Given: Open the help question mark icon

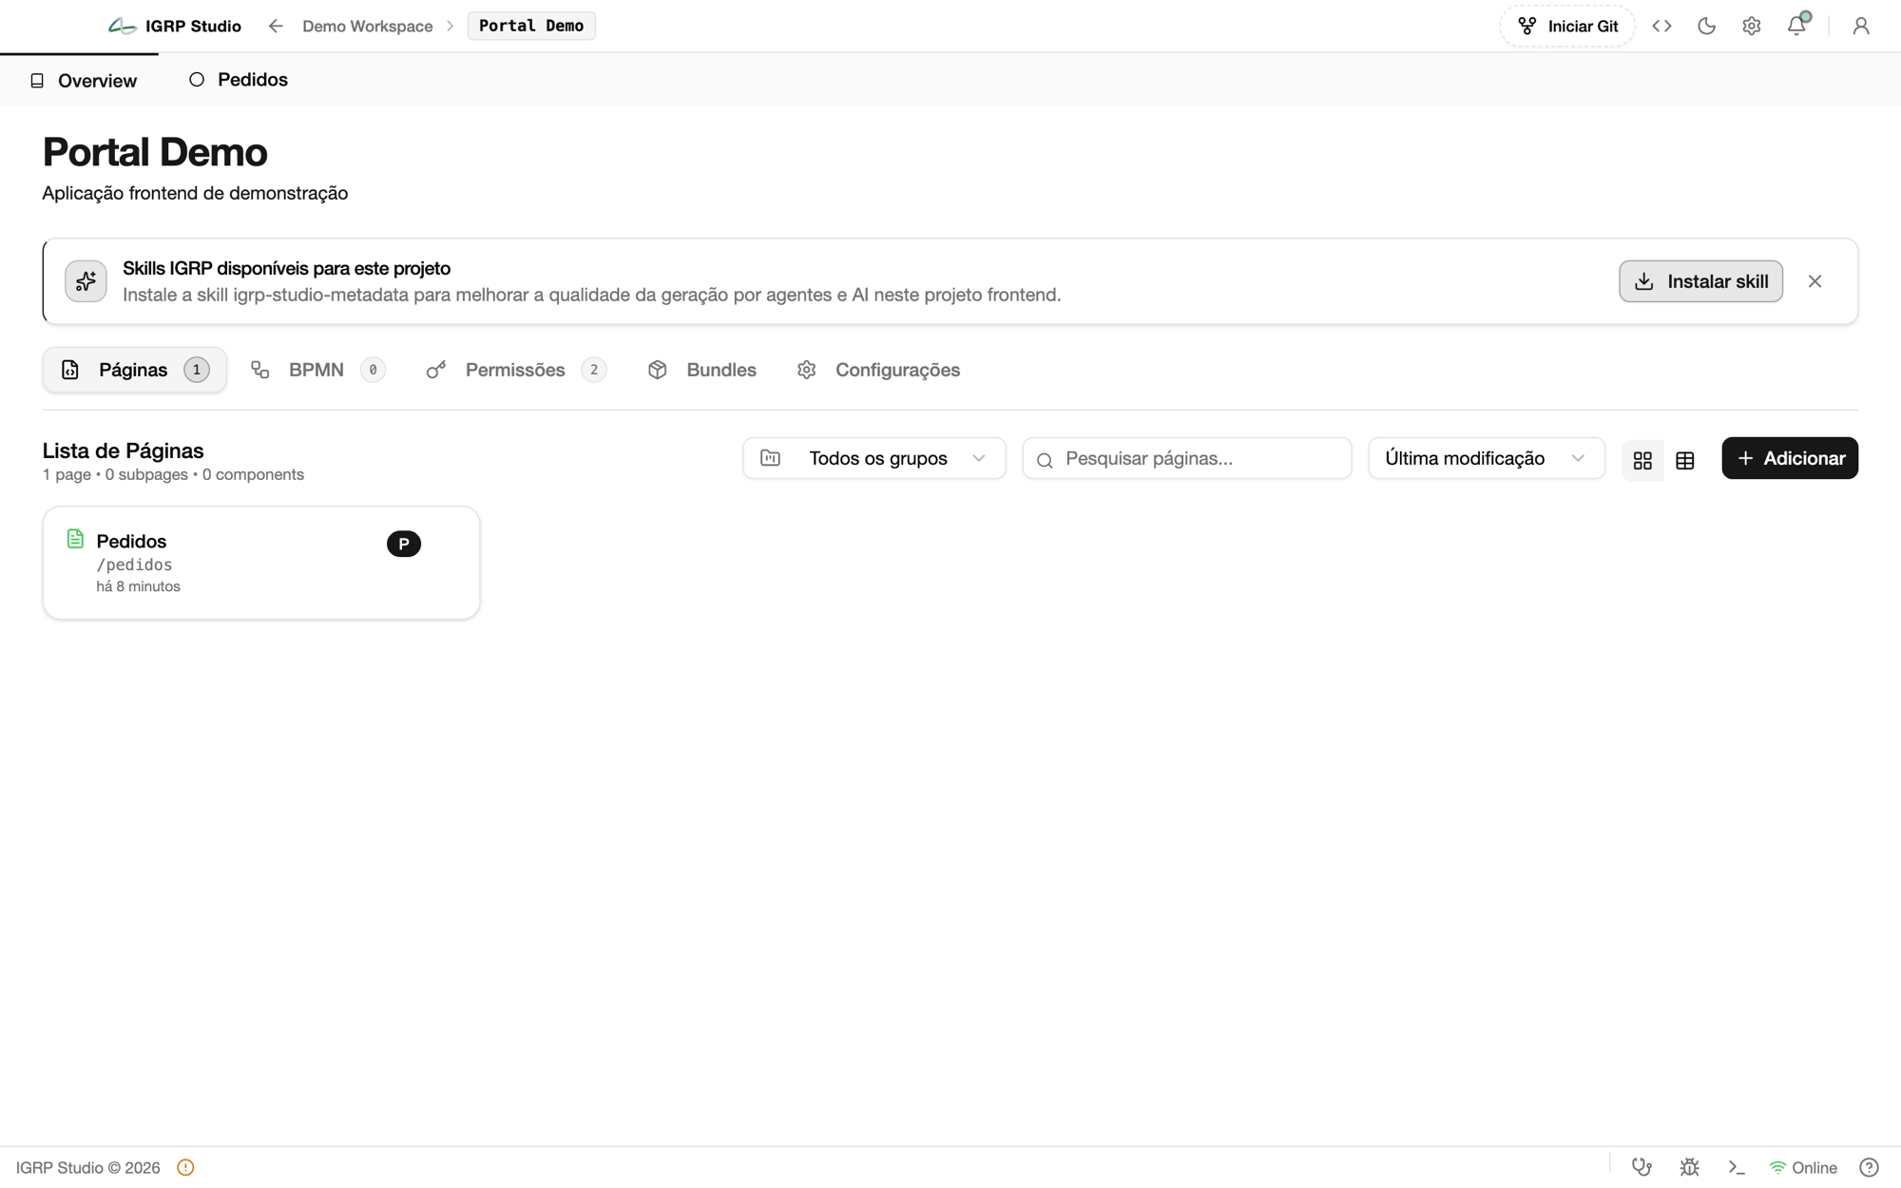Looking at the screenshot, I should point(1869,1167).
